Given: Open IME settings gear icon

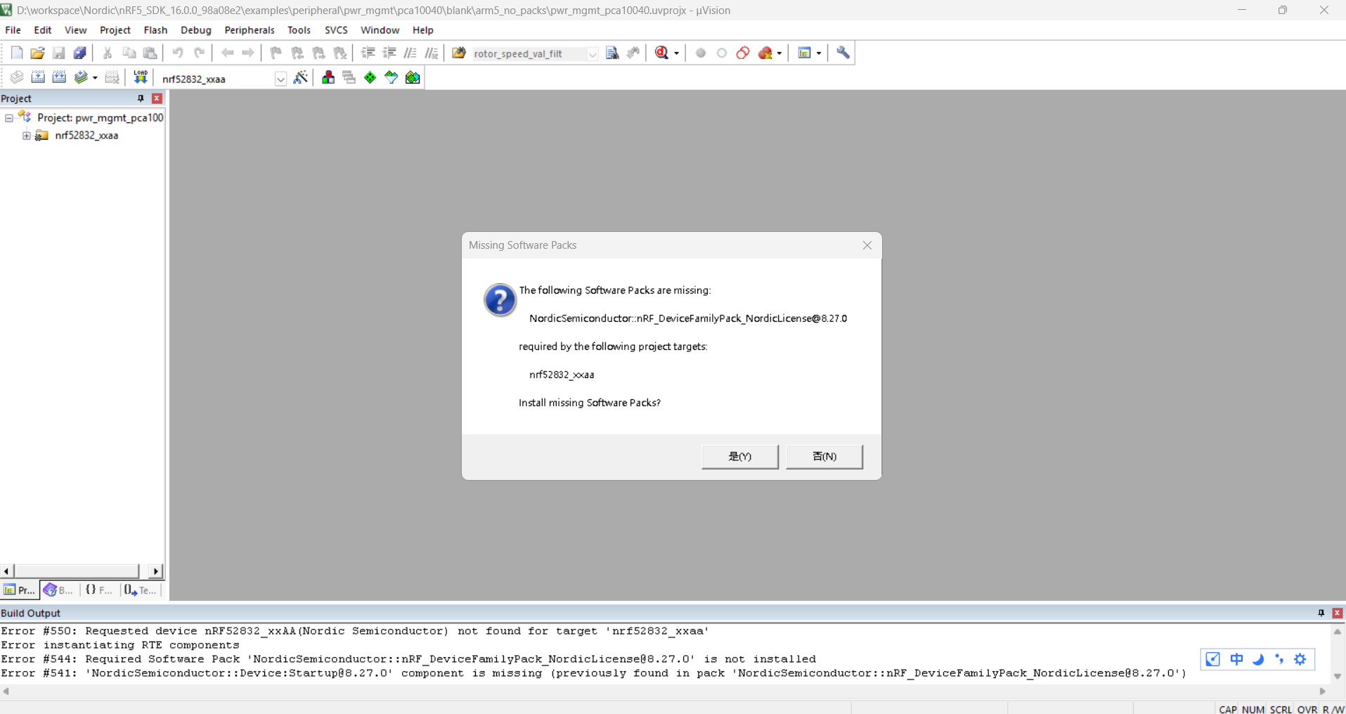Looking at the screenshot, I should click(x=1300, y=659).
